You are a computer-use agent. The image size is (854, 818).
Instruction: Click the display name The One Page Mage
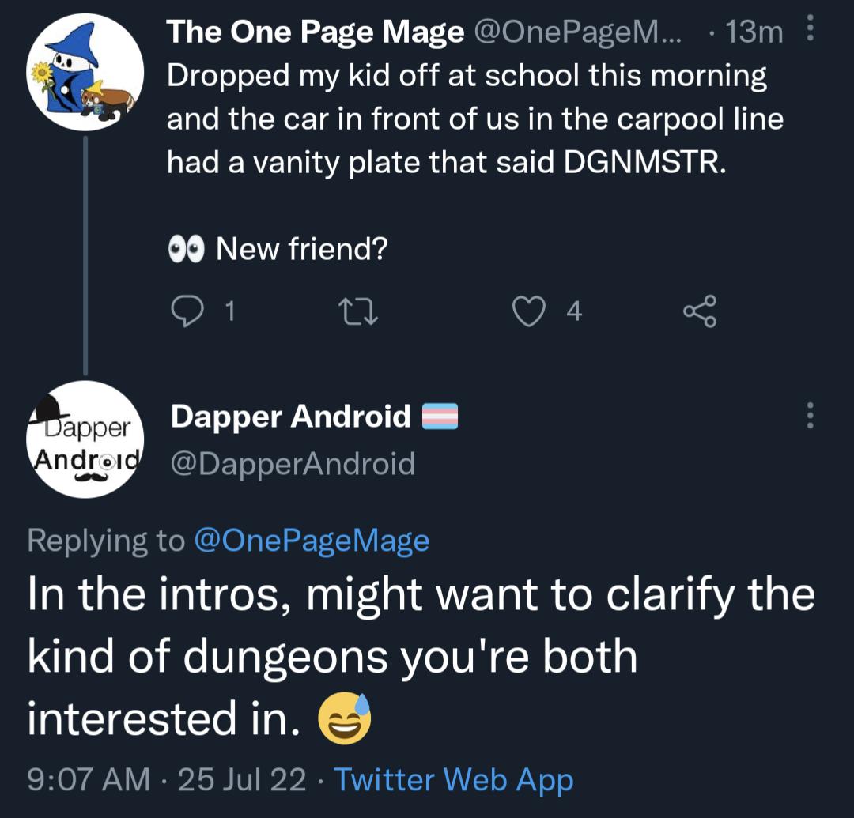pyautogui.click(x=313, y=31)
